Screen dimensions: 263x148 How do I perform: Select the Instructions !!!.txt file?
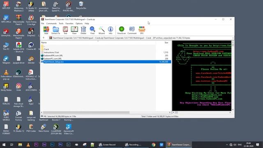[x=106, y=52]
